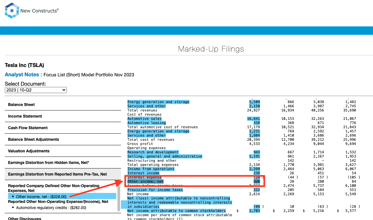Click the highlighted value 1,231
373x220 pixels.
coord(255,131)
